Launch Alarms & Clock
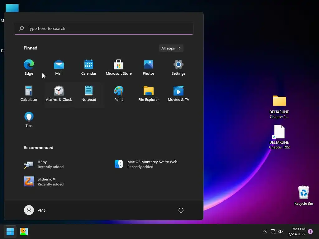 pos(59,94)
